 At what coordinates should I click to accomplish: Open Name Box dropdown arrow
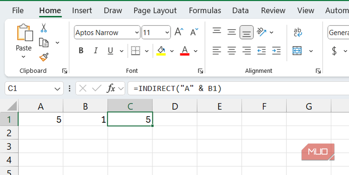pos(57,89)
